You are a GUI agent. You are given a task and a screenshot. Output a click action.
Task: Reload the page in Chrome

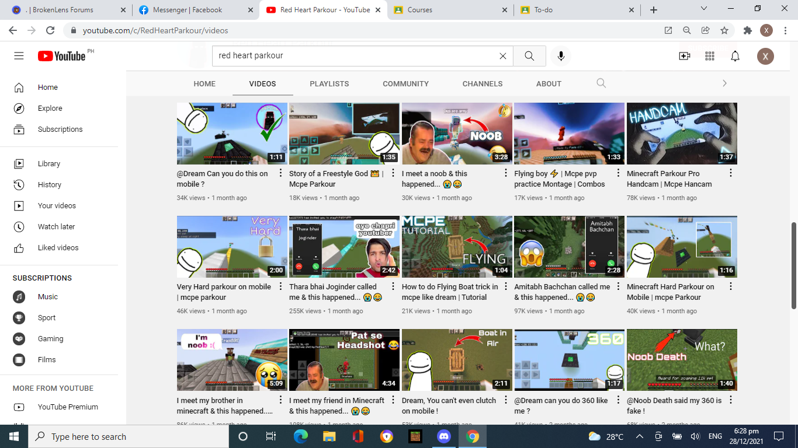pos(50,30)
